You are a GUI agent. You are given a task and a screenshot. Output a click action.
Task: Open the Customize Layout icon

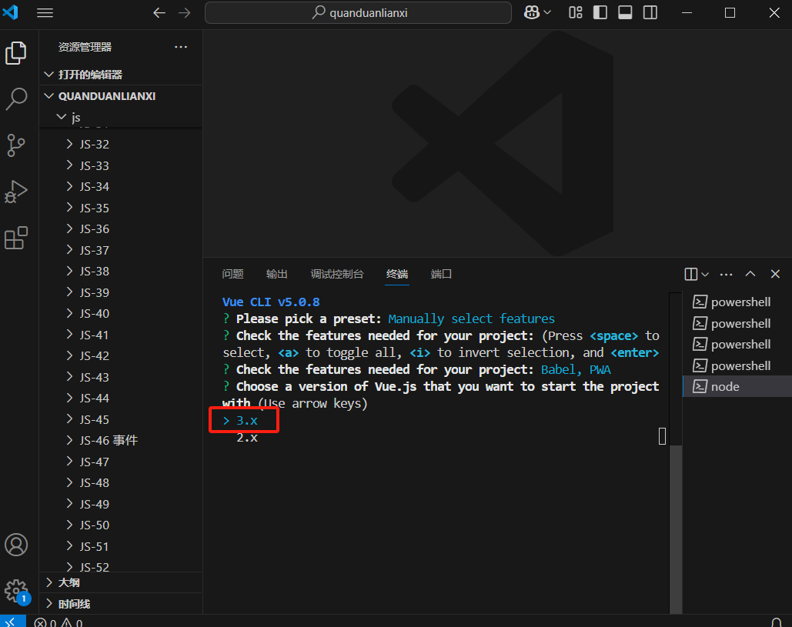tap(575, 12)
